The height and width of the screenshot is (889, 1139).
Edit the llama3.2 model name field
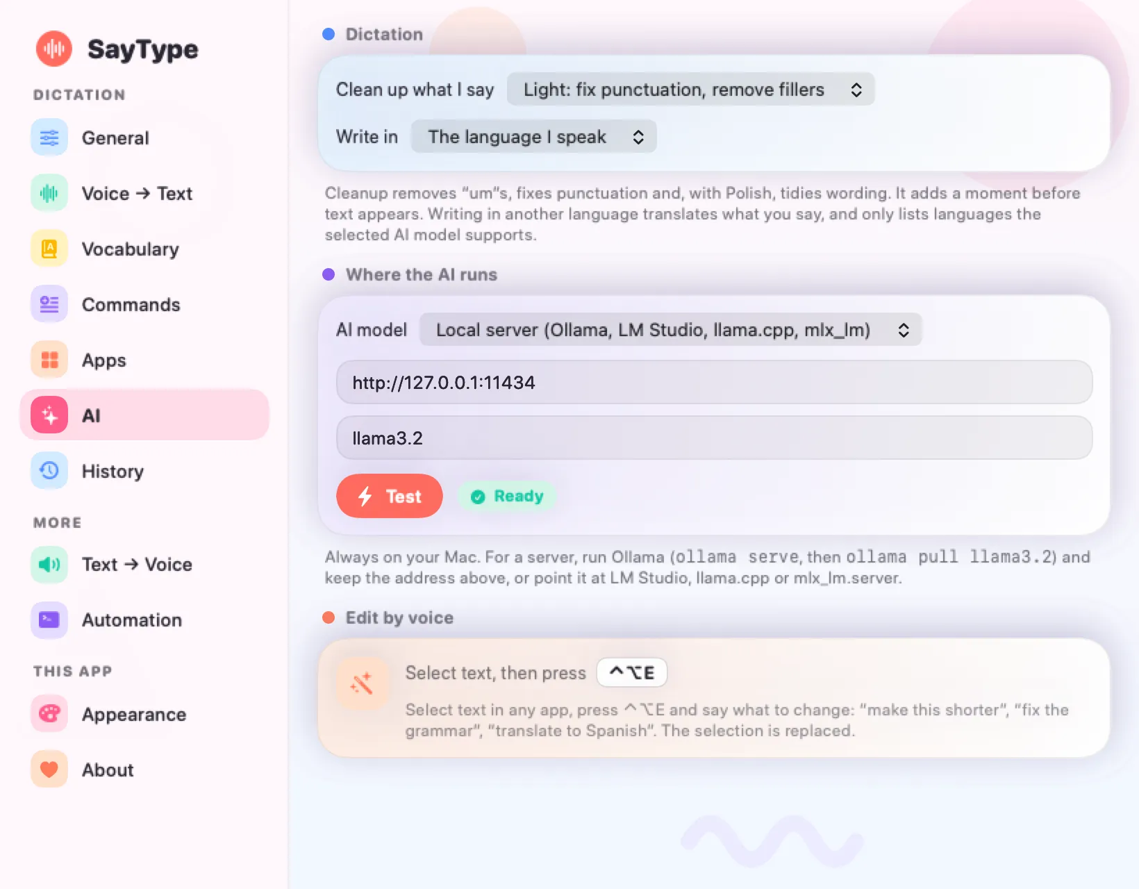(714, 438)
